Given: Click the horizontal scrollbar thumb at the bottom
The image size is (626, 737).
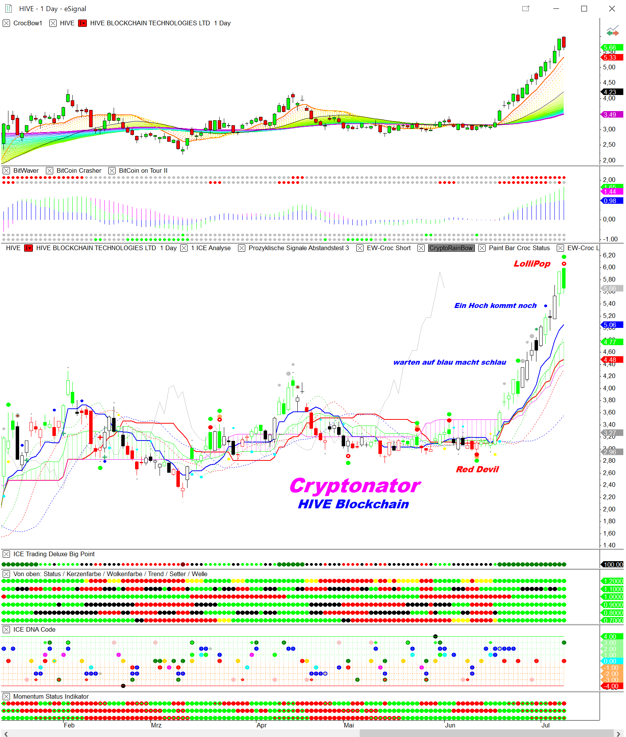Looking at the screenshot, I should pyautogui.click(x=486, y=733).
